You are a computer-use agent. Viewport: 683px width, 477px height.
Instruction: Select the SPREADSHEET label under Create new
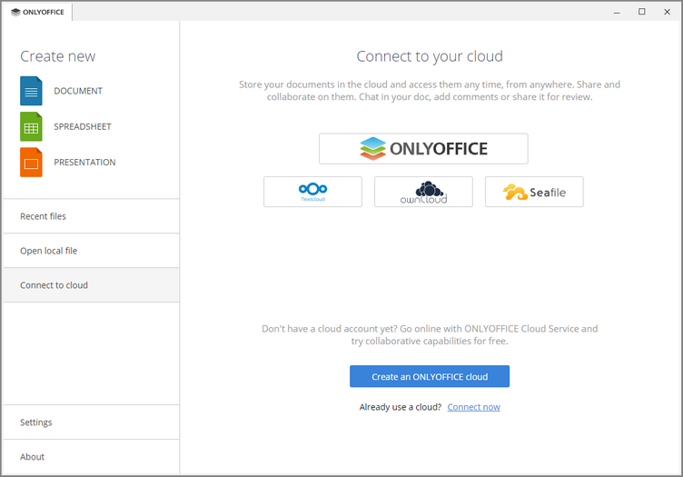(x=83, y=127)
